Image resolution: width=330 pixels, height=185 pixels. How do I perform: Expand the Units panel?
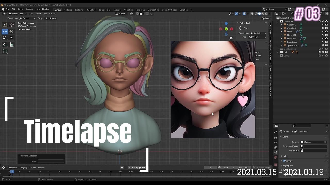tap(285, 156)
